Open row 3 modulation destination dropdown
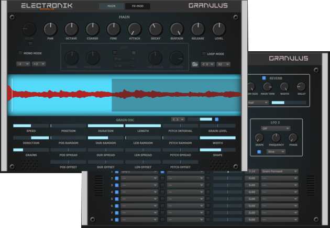330x228 pixels. [x=185, y=185]
